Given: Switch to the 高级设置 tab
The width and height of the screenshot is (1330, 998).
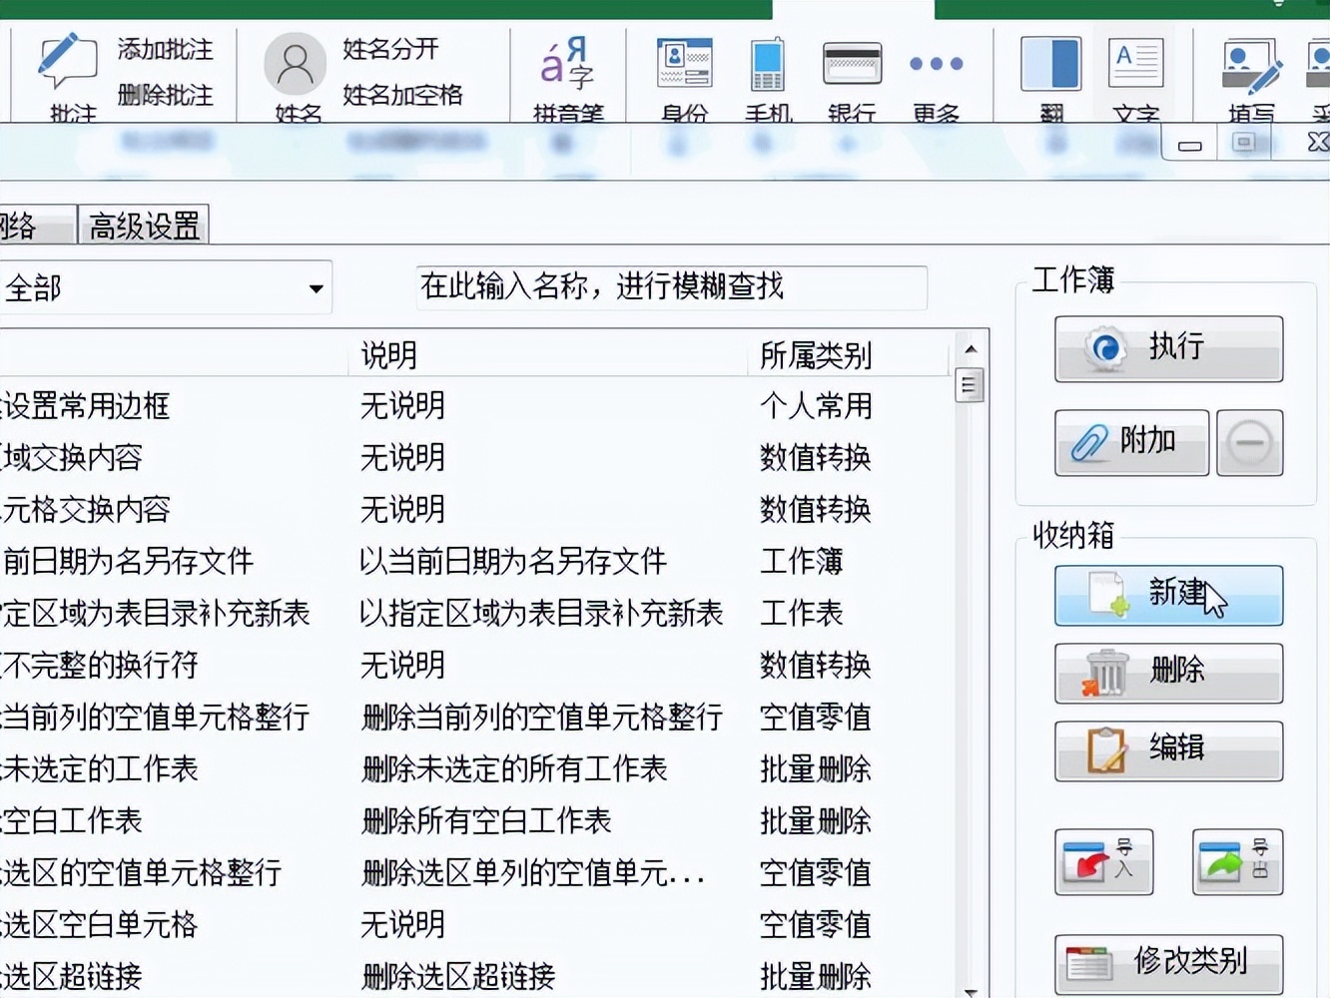Looking at the screenshot, I should point(143,224).
